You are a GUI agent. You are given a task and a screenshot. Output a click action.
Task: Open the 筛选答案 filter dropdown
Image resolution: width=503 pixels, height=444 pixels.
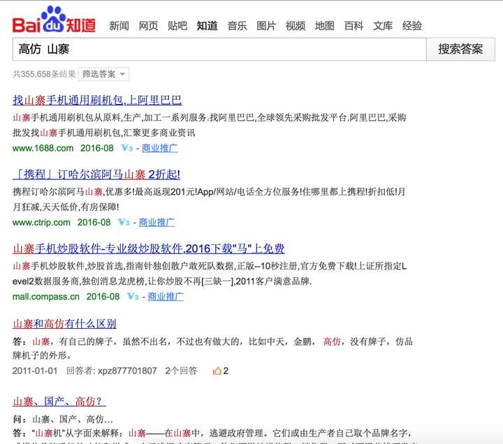pos(103,74)
